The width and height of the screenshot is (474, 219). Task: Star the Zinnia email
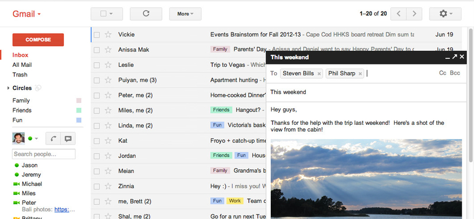coord(108,186)
